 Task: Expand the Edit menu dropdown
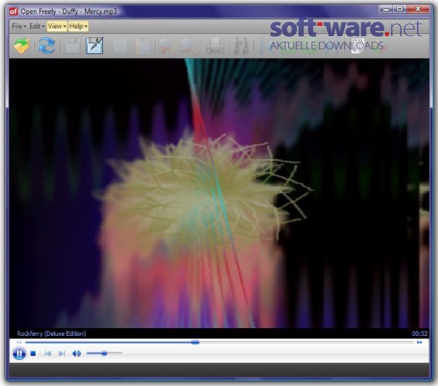pos(37,26)
